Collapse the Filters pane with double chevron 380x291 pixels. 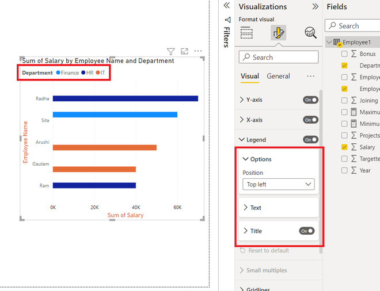point(227,5)
